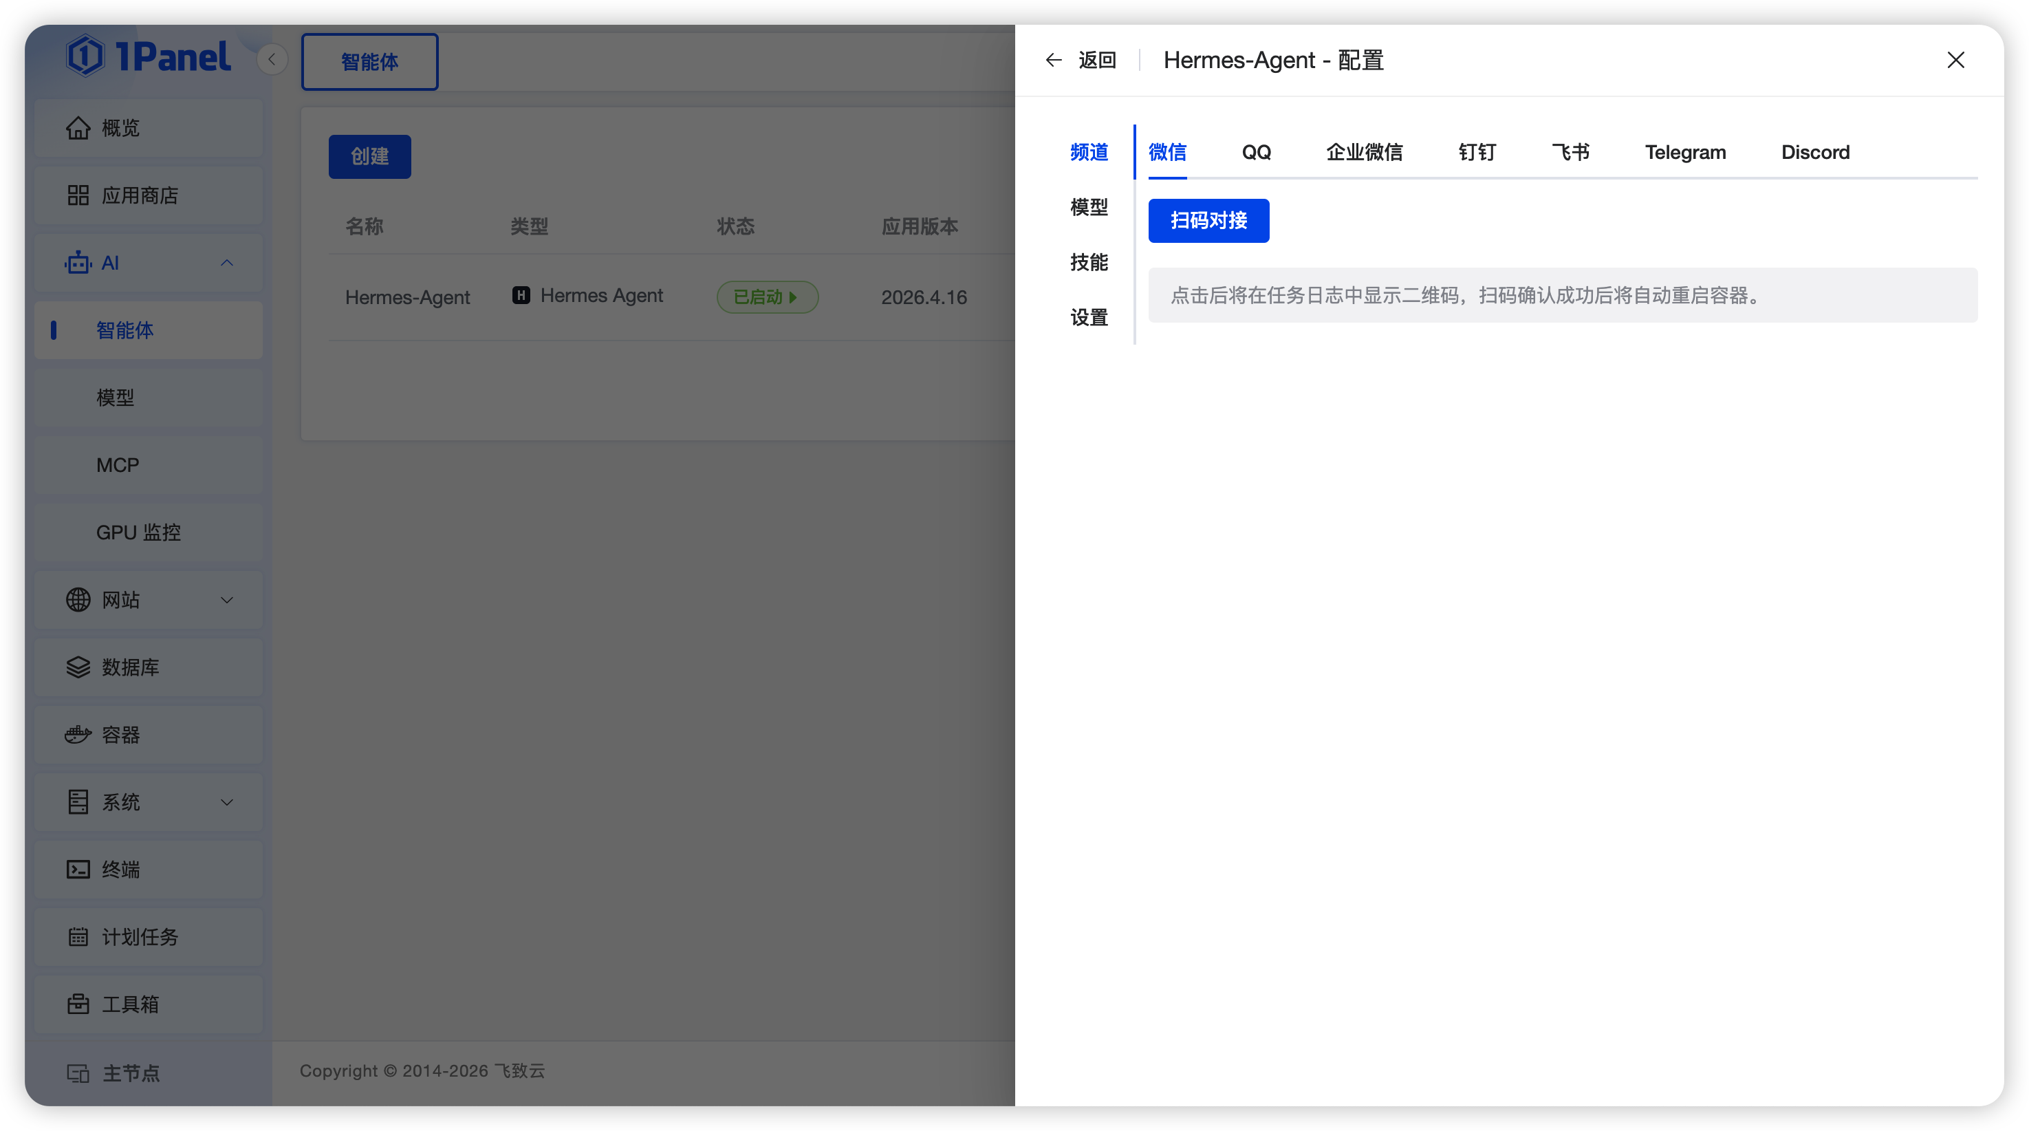Open the 智能体 top tab
The image size is (2029, 1131).
(x=369, y=61)
